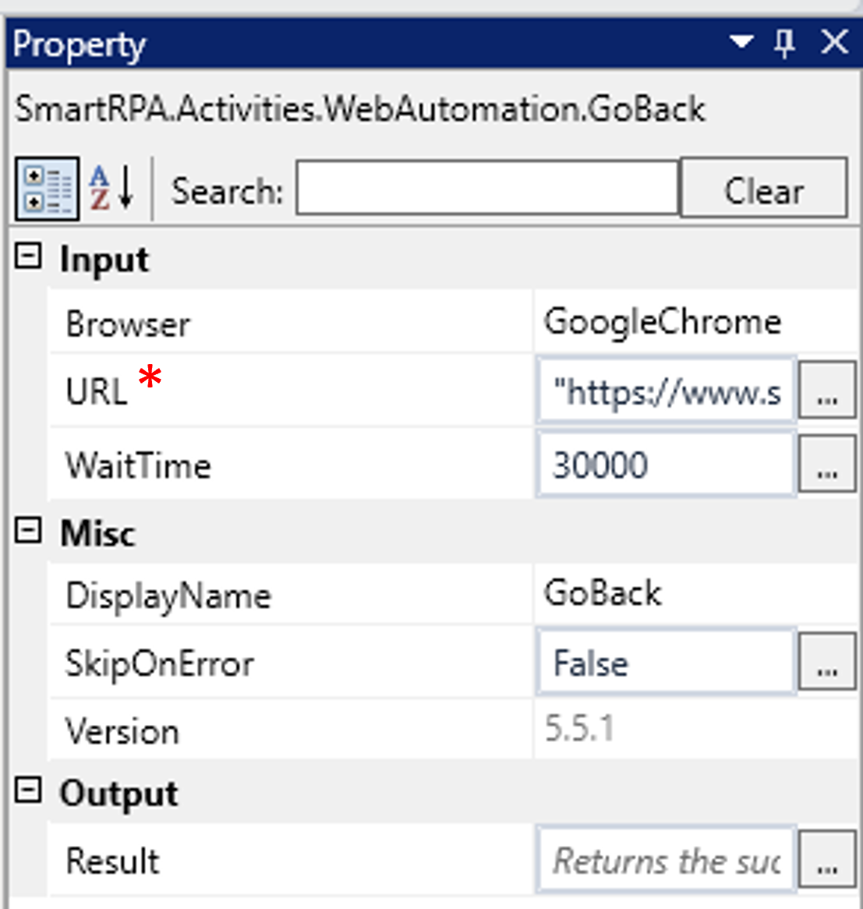
Task: Open the SkipOnError value editor ellipsis
Action: (x=829, y=663)
